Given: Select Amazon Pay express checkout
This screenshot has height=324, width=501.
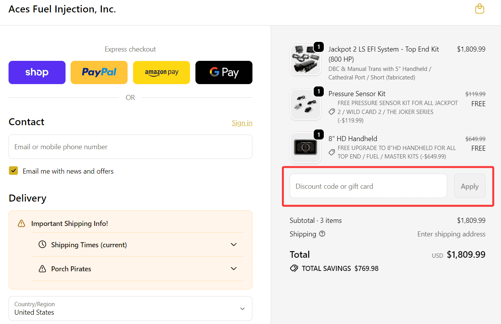Looking at the screenshot, I should (x=161, y=72).
